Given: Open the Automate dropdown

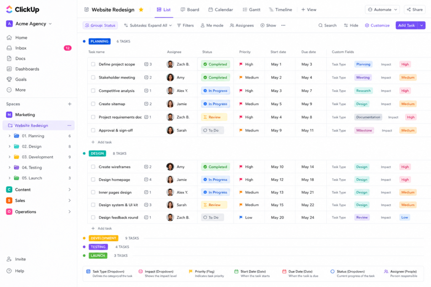Looking at the screenshot, I should pos(382,10).
